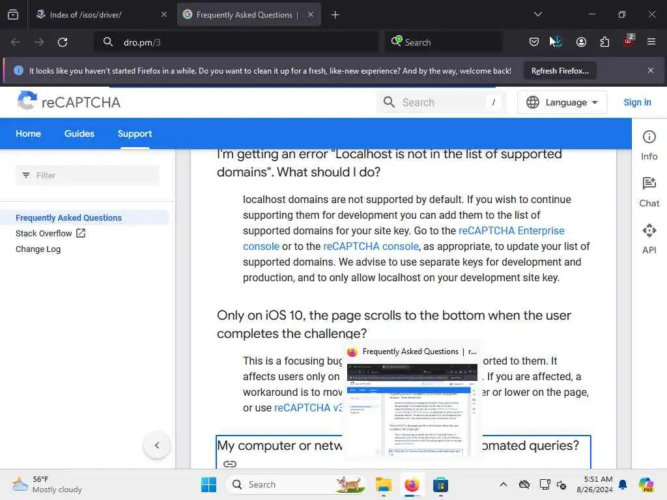Open the weather widget
The image size is (667, 500).
click(47, 484)
